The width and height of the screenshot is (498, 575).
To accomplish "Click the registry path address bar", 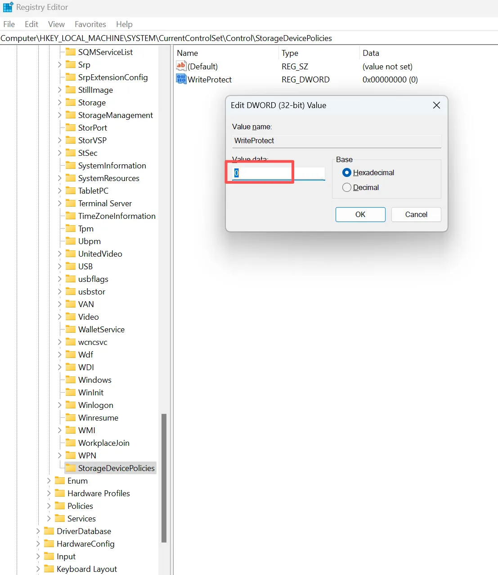I will coord(249,38).
